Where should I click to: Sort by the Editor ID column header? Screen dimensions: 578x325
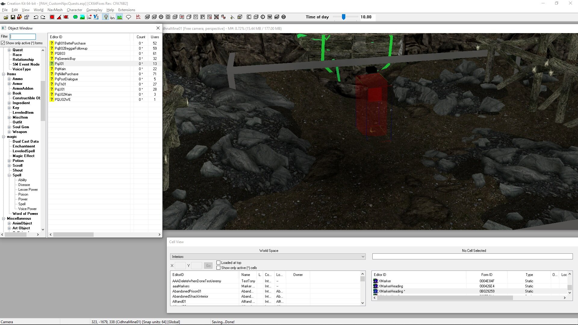point(90,37)
